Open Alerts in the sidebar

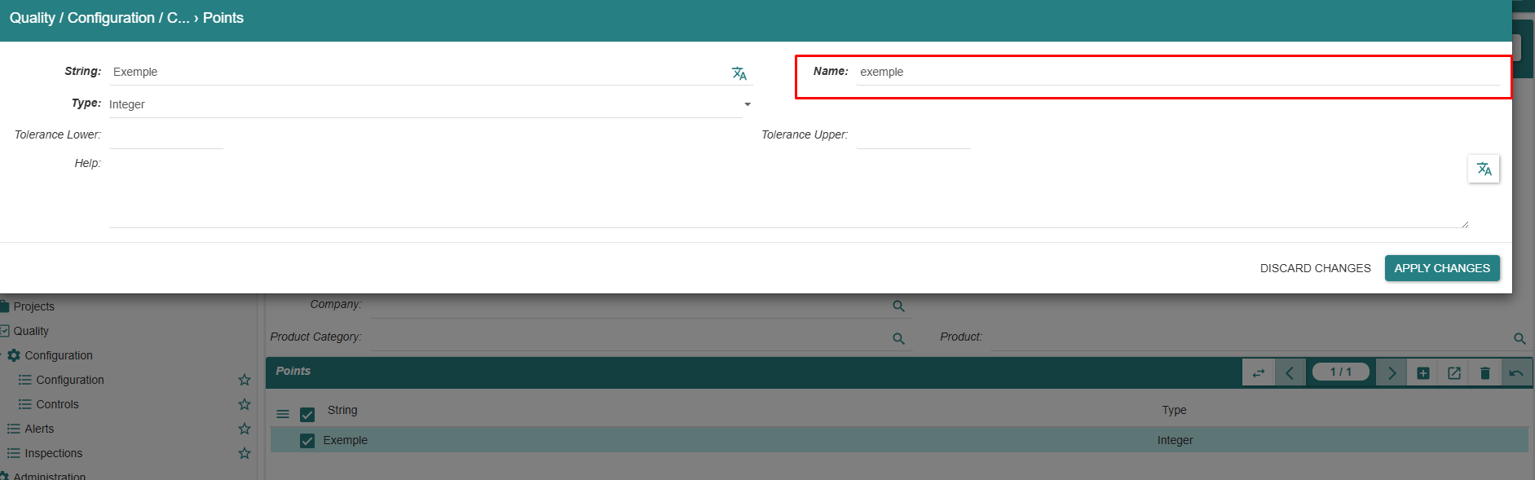click(39, 429)
